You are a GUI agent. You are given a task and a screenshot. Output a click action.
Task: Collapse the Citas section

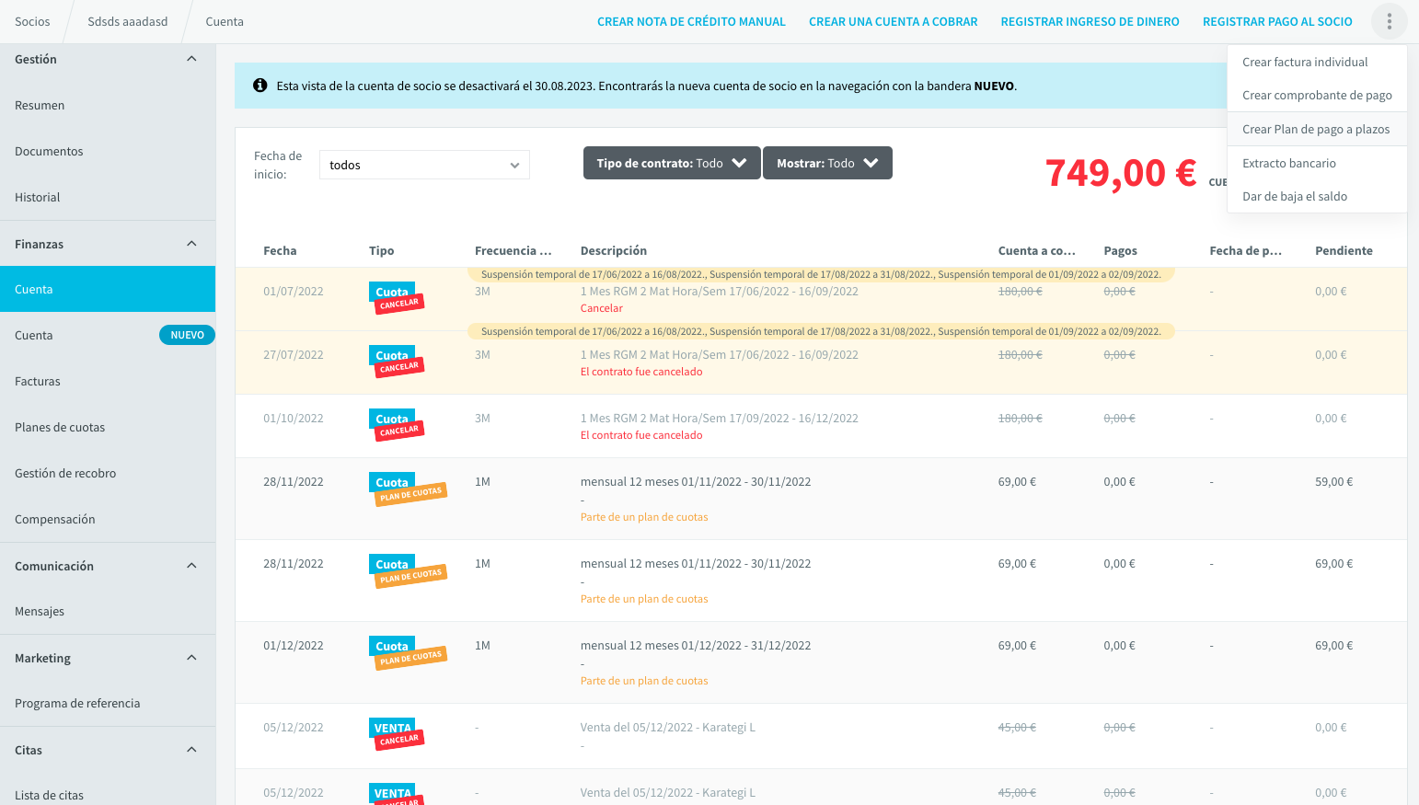click(191, 750)
